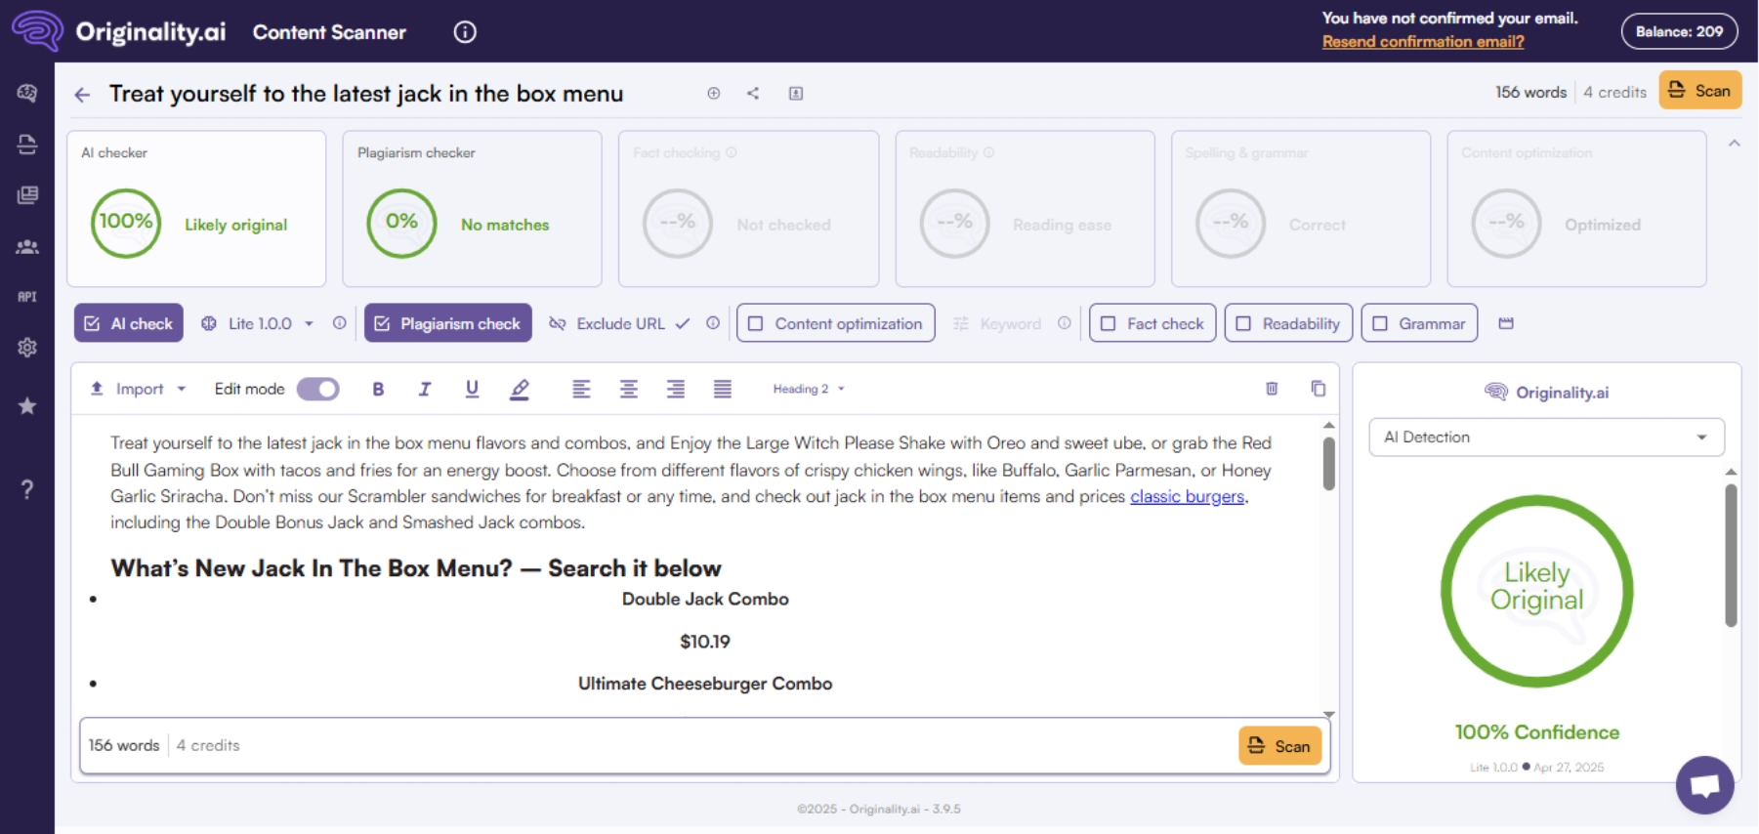This screenshot has height=834, width=1759.
Task: Toggle the AI check option
Action: (129, 323)
